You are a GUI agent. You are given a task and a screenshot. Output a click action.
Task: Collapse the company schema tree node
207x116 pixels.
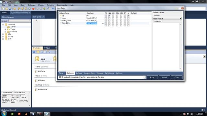click(x=3, y=24)
